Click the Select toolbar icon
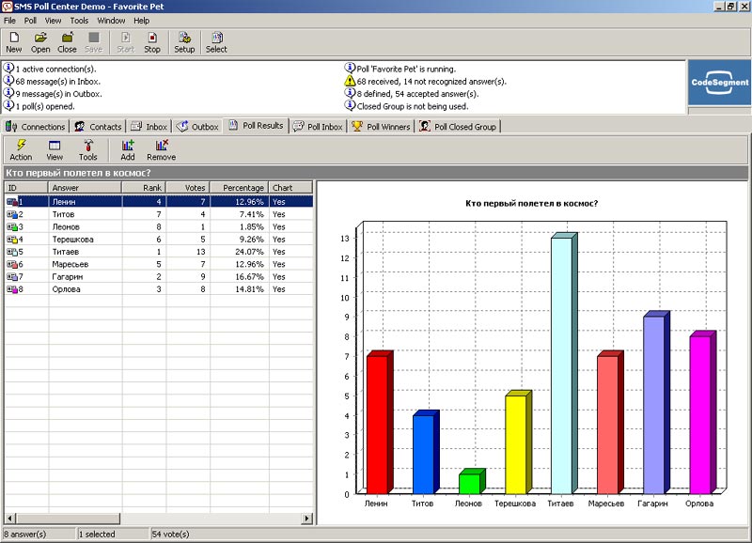The image size is (752, 543). [x=216, y=41]
